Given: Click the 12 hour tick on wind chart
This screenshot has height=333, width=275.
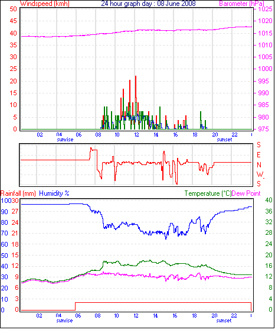Looking at the screenshot, I should (136, 135).
